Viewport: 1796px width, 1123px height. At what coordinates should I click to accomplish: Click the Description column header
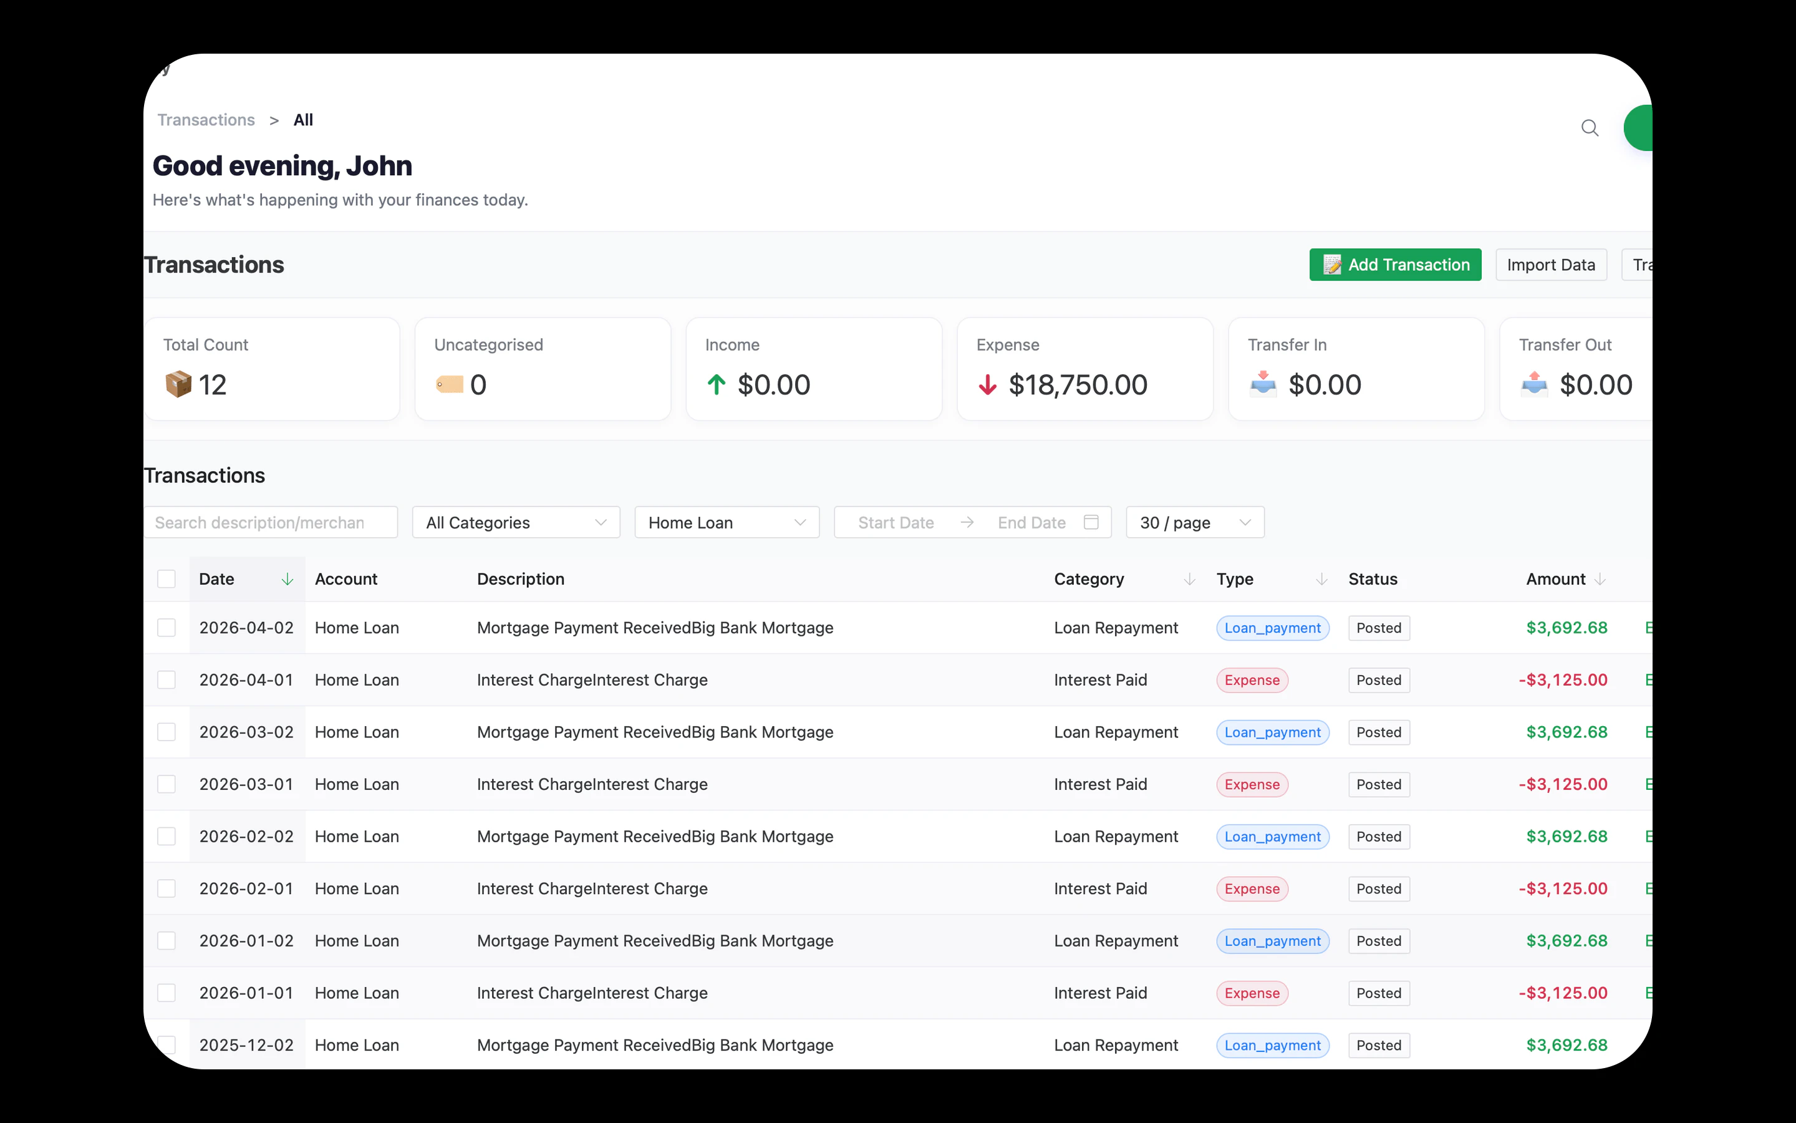pos(520,580)
